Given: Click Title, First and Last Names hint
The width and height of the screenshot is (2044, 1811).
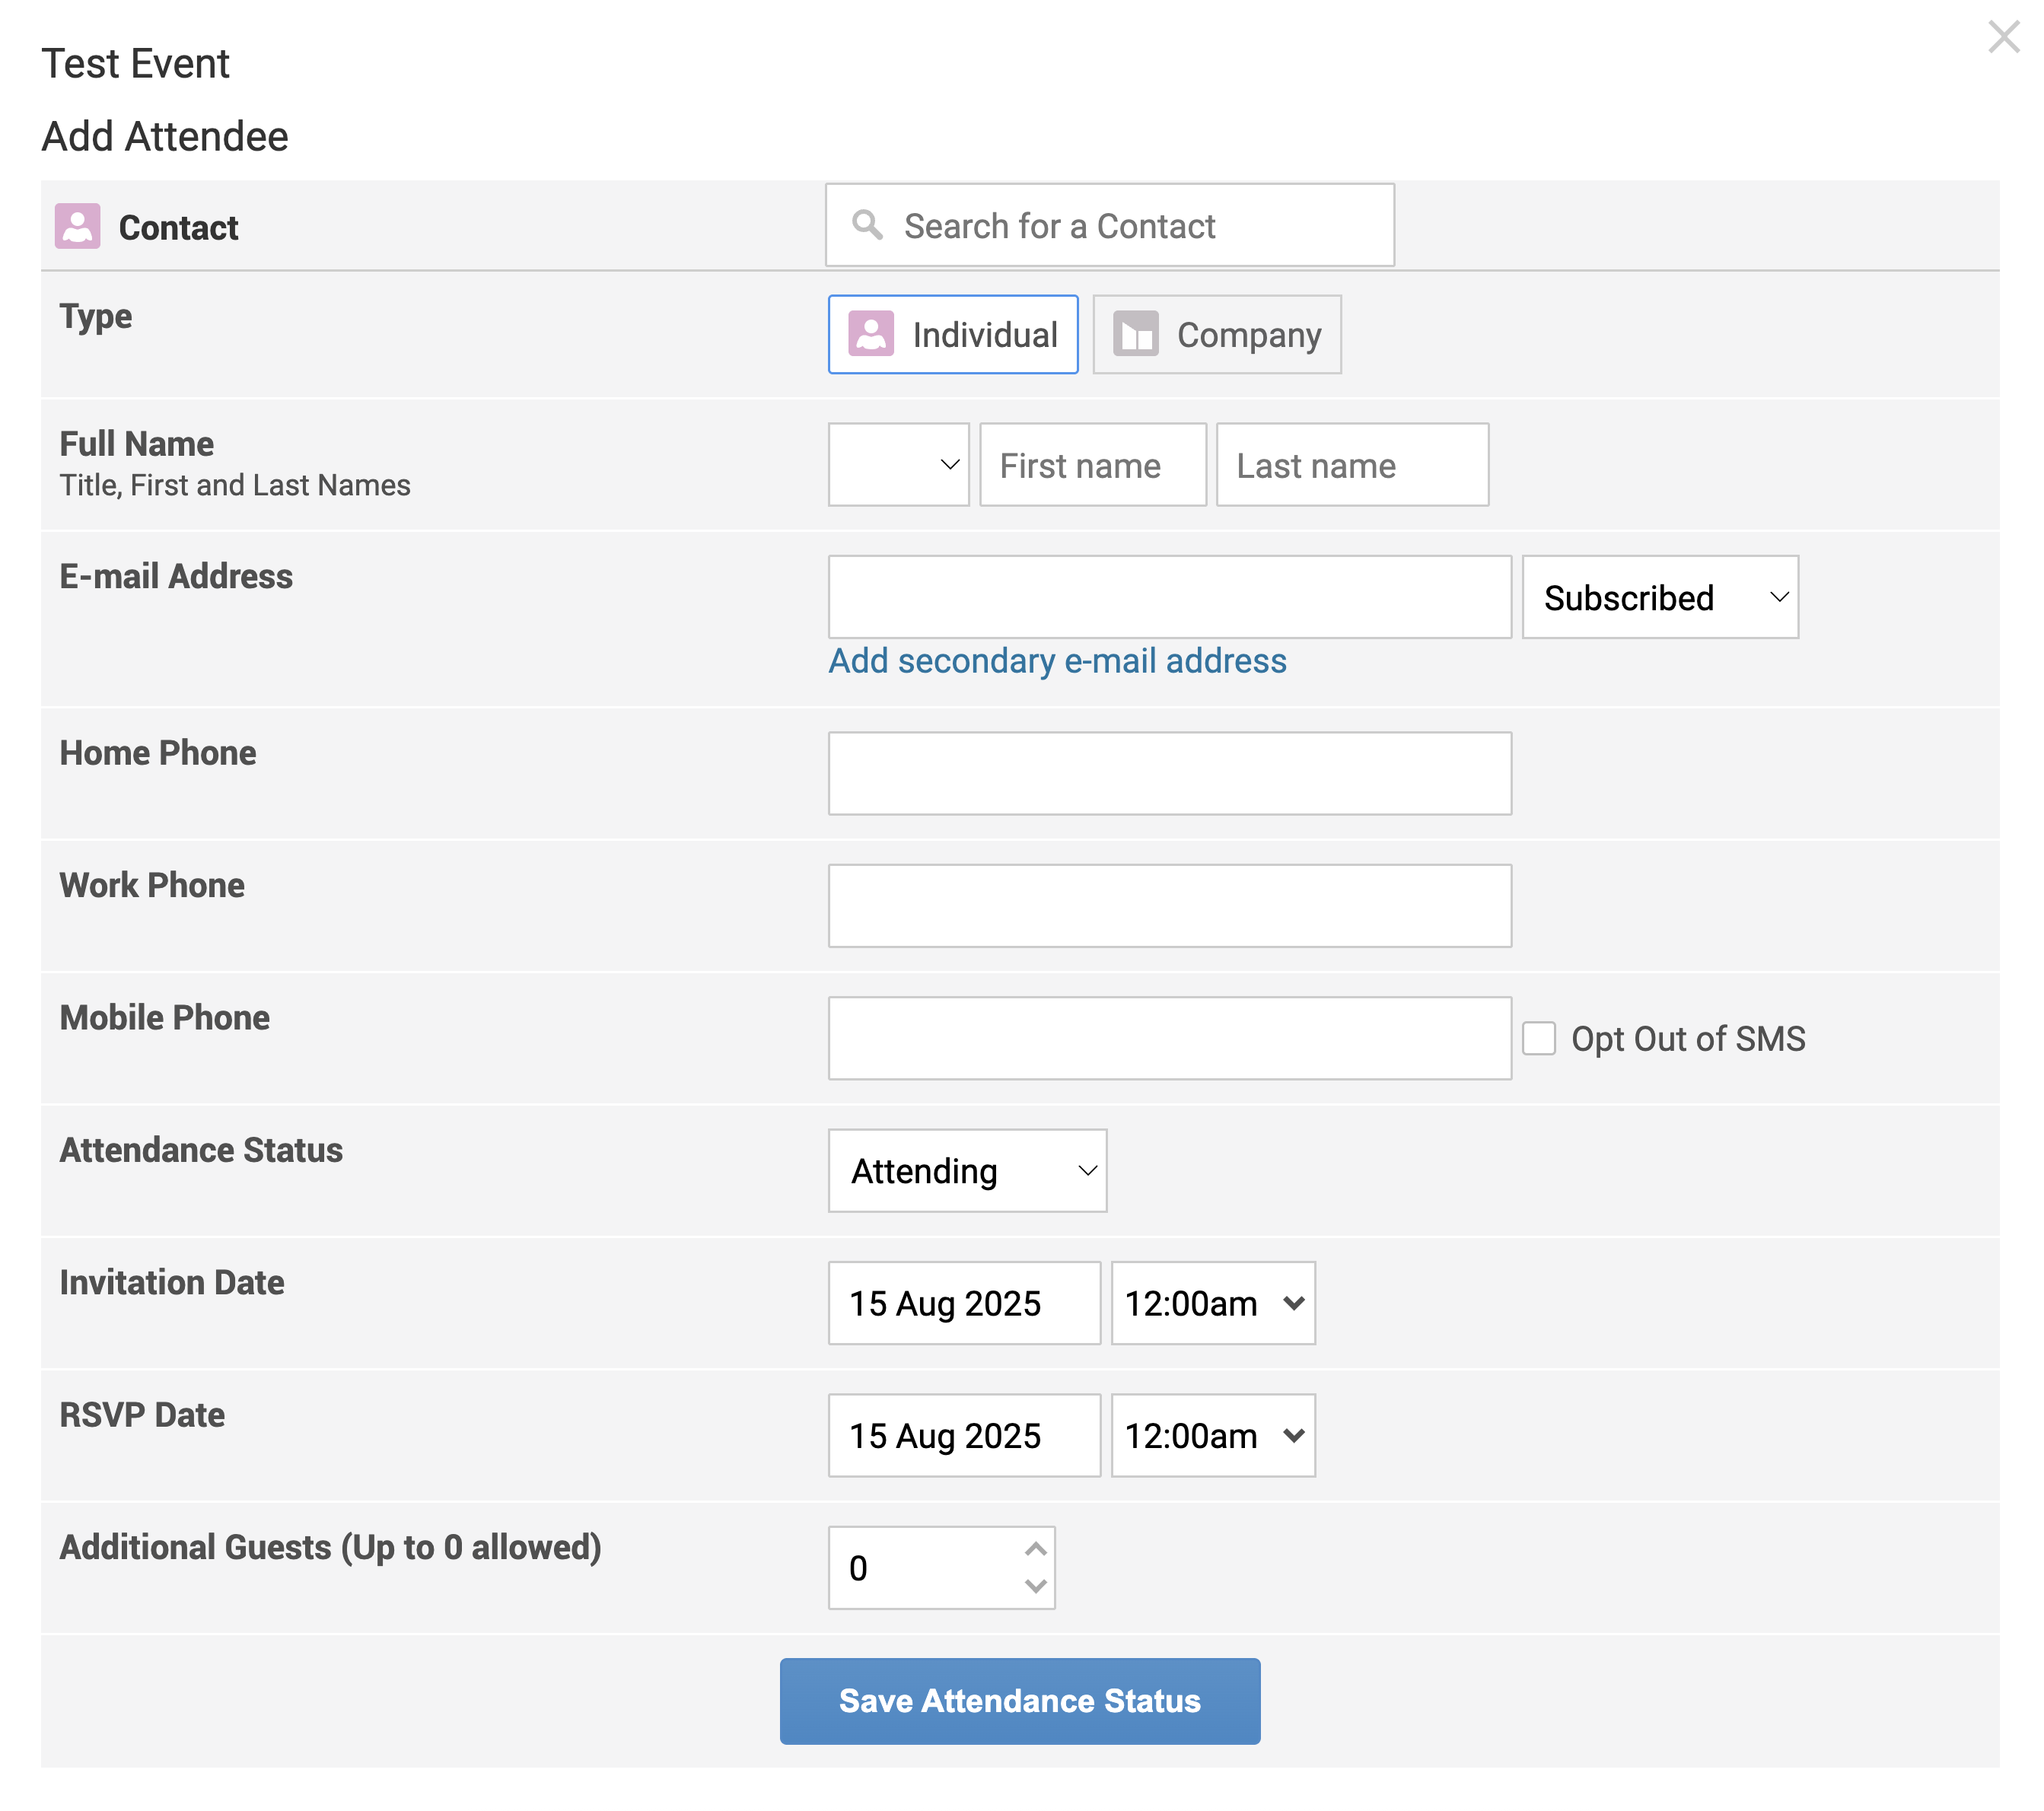Looking at the screenshot, I should (x=235, y=485).
